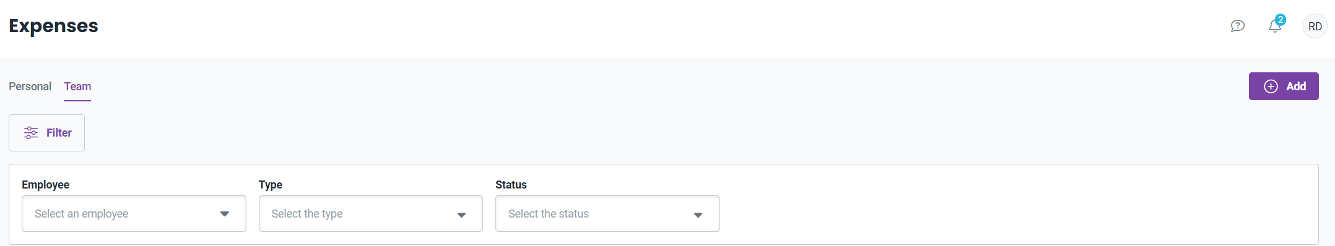Click the Employee field label
1335x246 pixels.
coord(45,185)
